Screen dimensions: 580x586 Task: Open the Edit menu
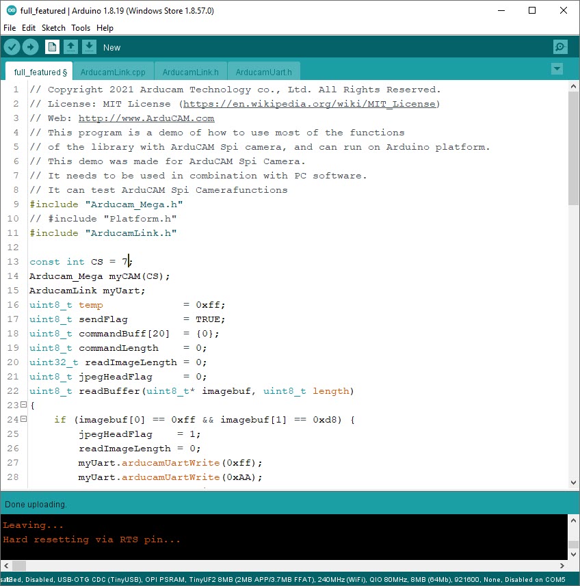29,28
